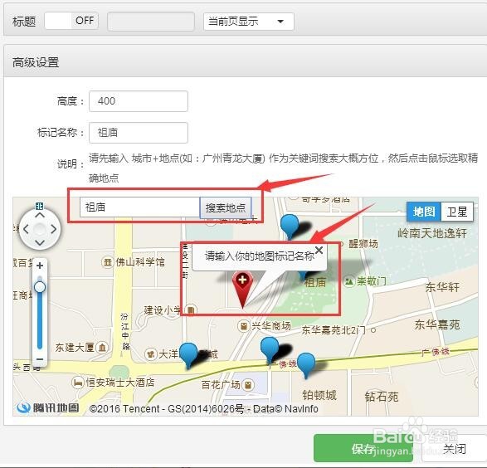Click 崇敬门 landmark icon

point(349,281)
